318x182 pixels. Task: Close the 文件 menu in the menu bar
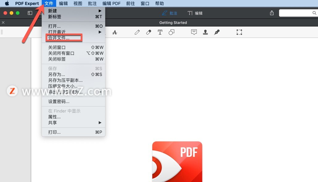point(49,3)
